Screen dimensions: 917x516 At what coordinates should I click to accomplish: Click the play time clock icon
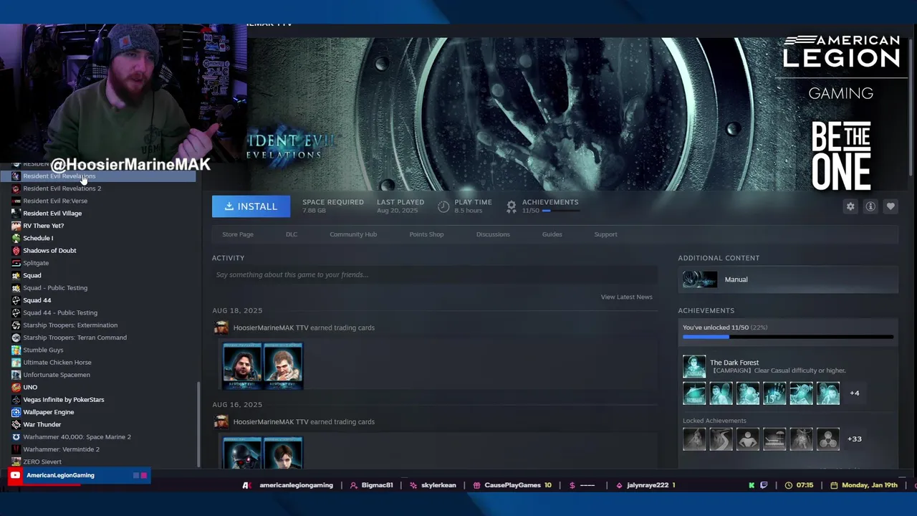tap(443, 206)
